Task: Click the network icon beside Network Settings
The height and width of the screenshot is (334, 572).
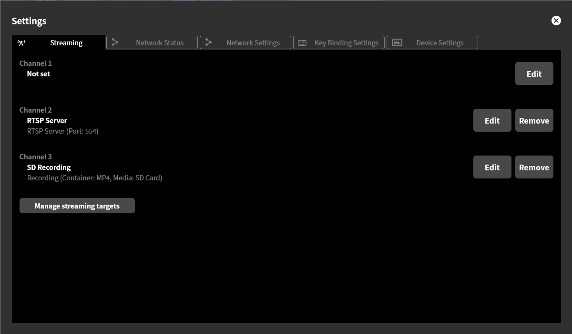Action: (208, 42)
